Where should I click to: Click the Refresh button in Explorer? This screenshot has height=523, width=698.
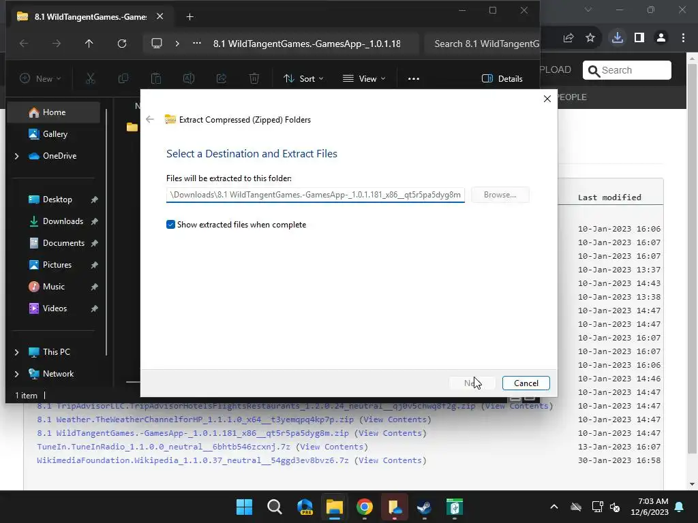coord(122,44)
